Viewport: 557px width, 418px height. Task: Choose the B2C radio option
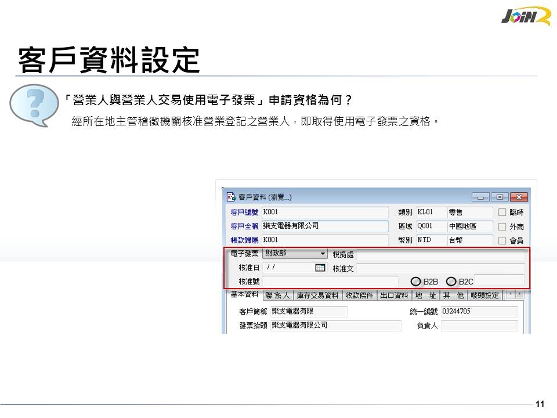coord(451,282)
